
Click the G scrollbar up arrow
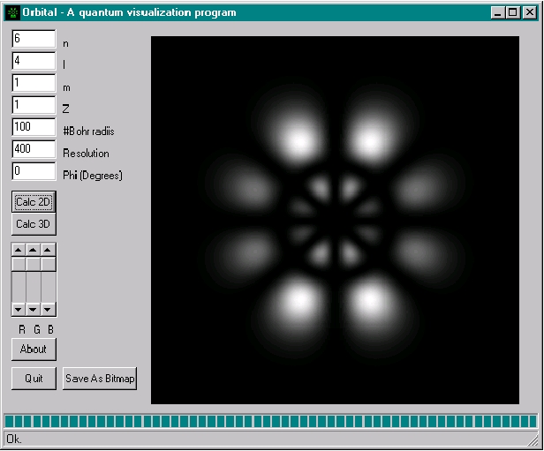pyautogui.click(x=34, y=250)
